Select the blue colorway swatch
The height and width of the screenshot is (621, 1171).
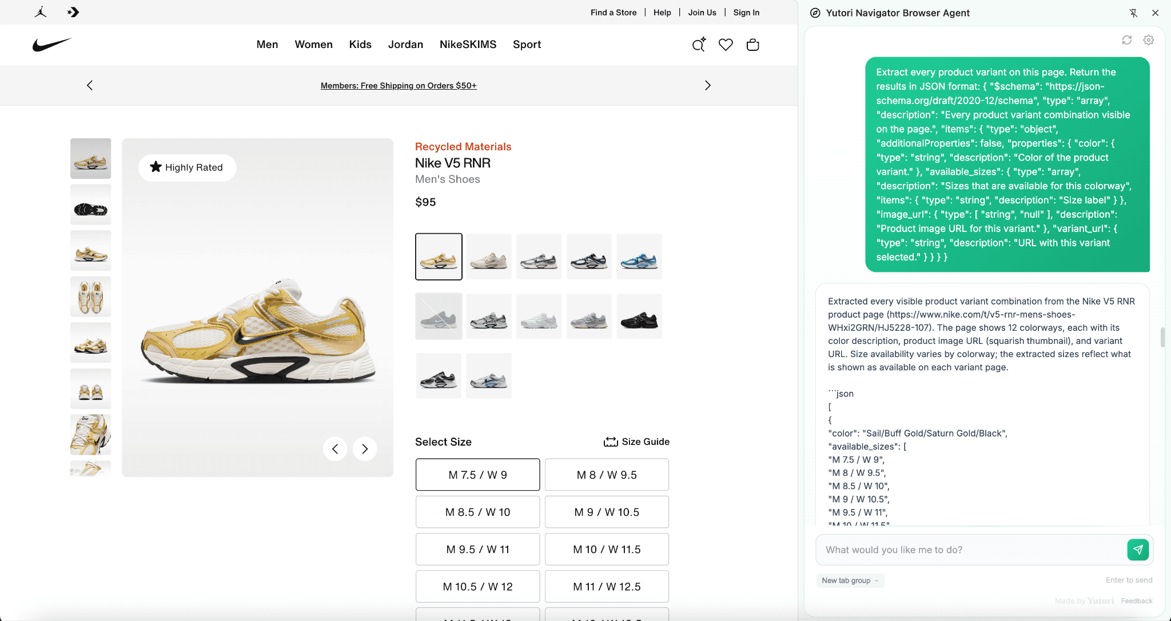(x=639, y=257)
